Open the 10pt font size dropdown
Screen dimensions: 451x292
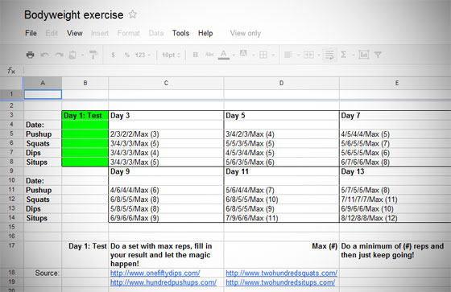tap(171, 55)
